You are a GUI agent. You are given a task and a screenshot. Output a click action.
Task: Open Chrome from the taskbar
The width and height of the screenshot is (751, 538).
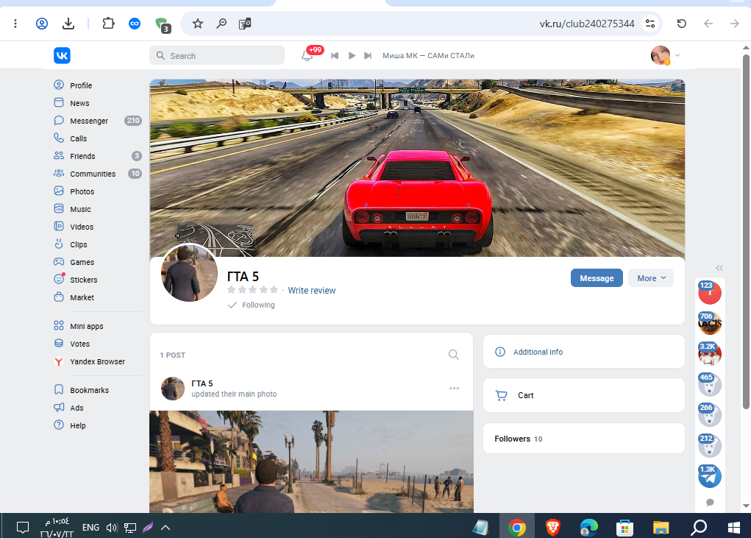coord(517,528)
